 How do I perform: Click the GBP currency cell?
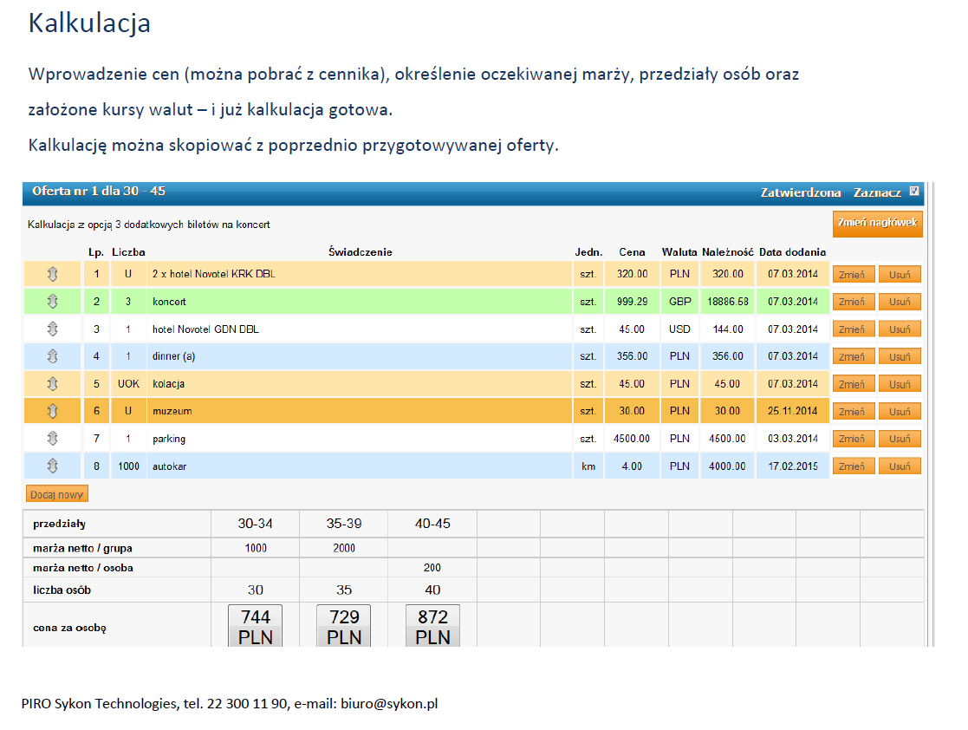click(x=679, y=302)
